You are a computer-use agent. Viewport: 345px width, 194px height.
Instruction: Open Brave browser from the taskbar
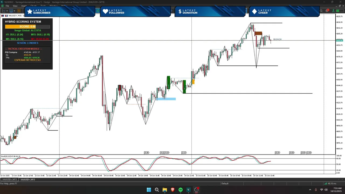(172, 190)
